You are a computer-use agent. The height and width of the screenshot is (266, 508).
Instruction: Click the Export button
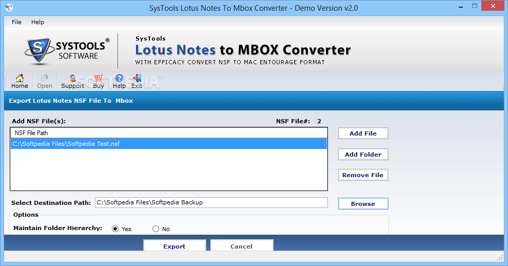click(x=174, y=246)
